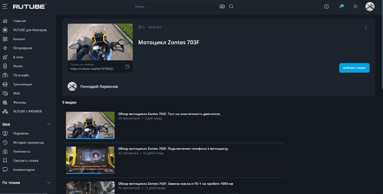Click the playlist URL text rutube.ru/plst/1075022/
This screenshot has width=383, height=194.
(x=92, y=68)
